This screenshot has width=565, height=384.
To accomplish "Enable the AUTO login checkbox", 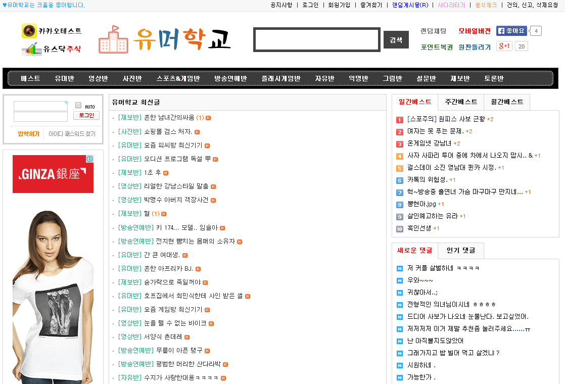I will click(78, 105).
